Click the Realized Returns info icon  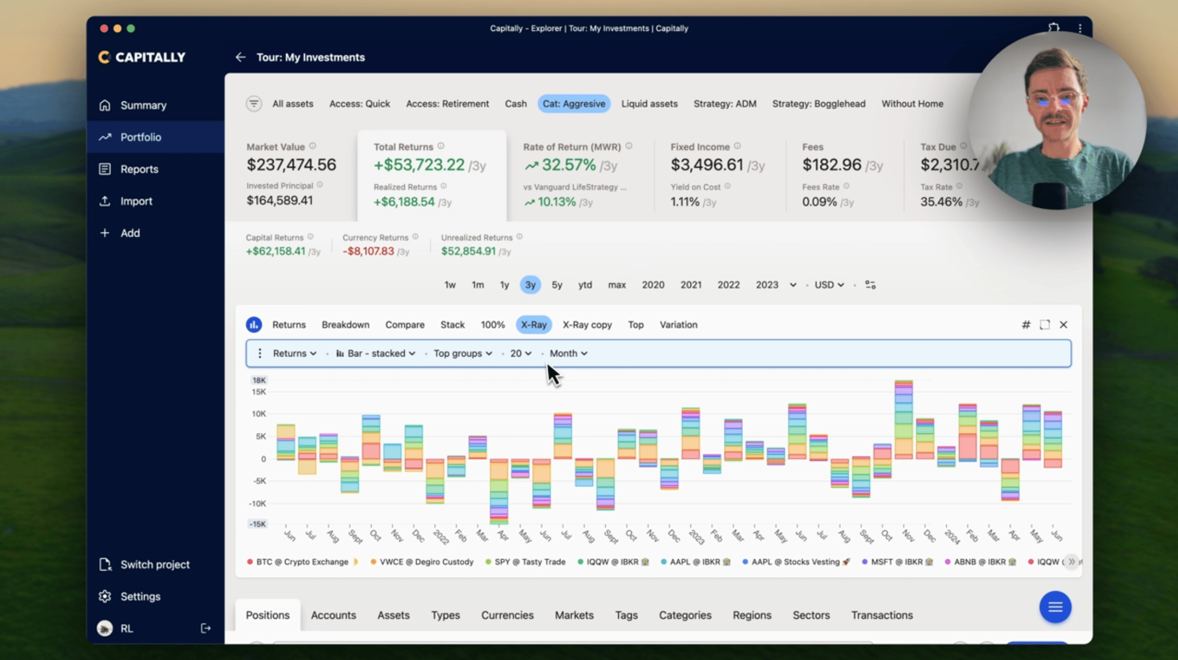click(x=443, y=186)
